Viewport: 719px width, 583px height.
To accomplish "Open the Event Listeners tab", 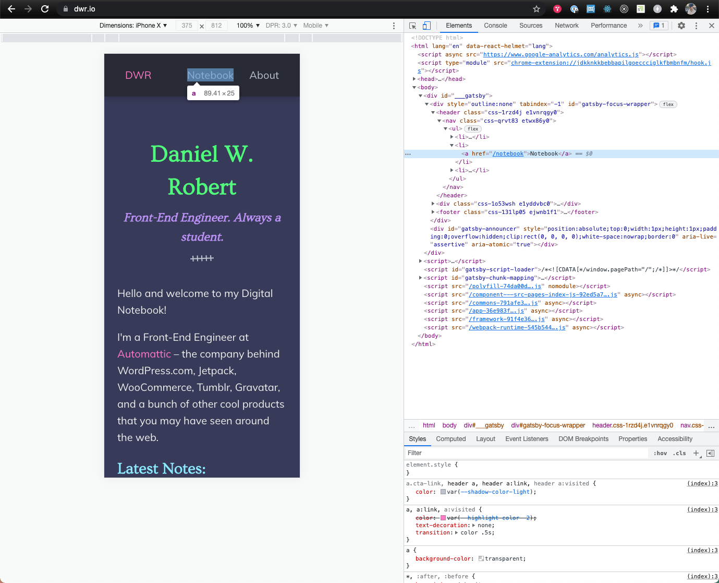I will (x=527, y=439).
